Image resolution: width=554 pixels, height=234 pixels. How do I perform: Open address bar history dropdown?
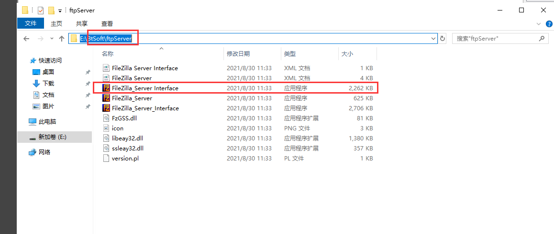[x=433, y=39]
